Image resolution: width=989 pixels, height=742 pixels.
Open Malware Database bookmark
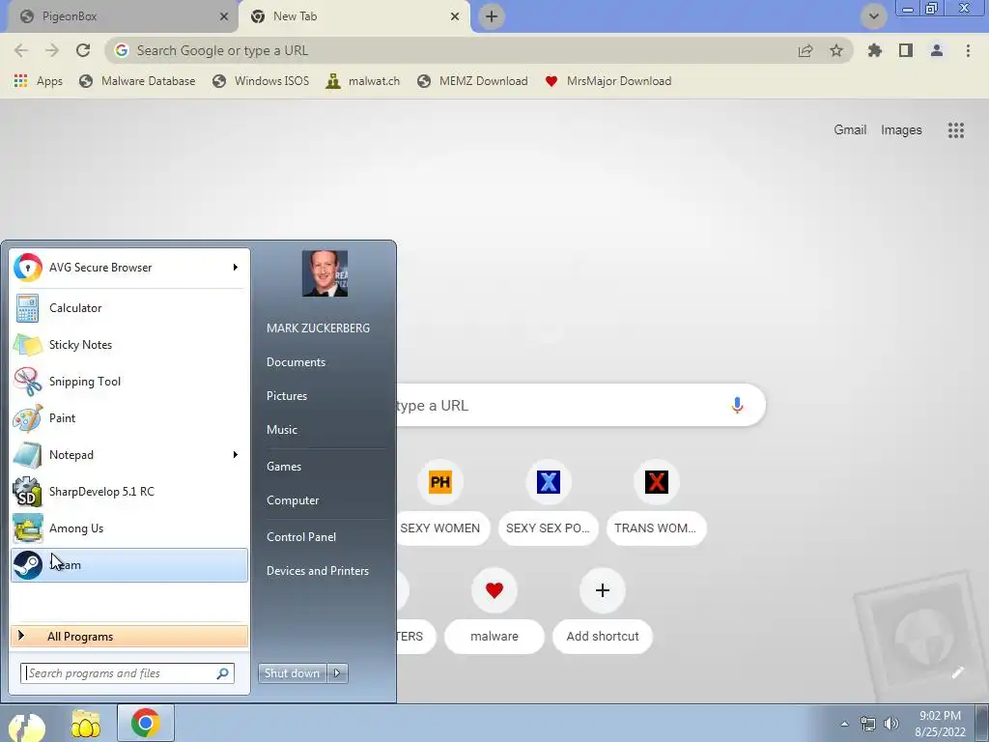point(137,81)
